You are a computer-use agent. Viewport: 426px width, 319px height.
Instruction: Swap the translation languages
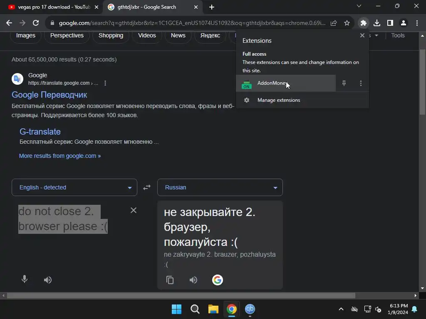(x=147, y=187)
